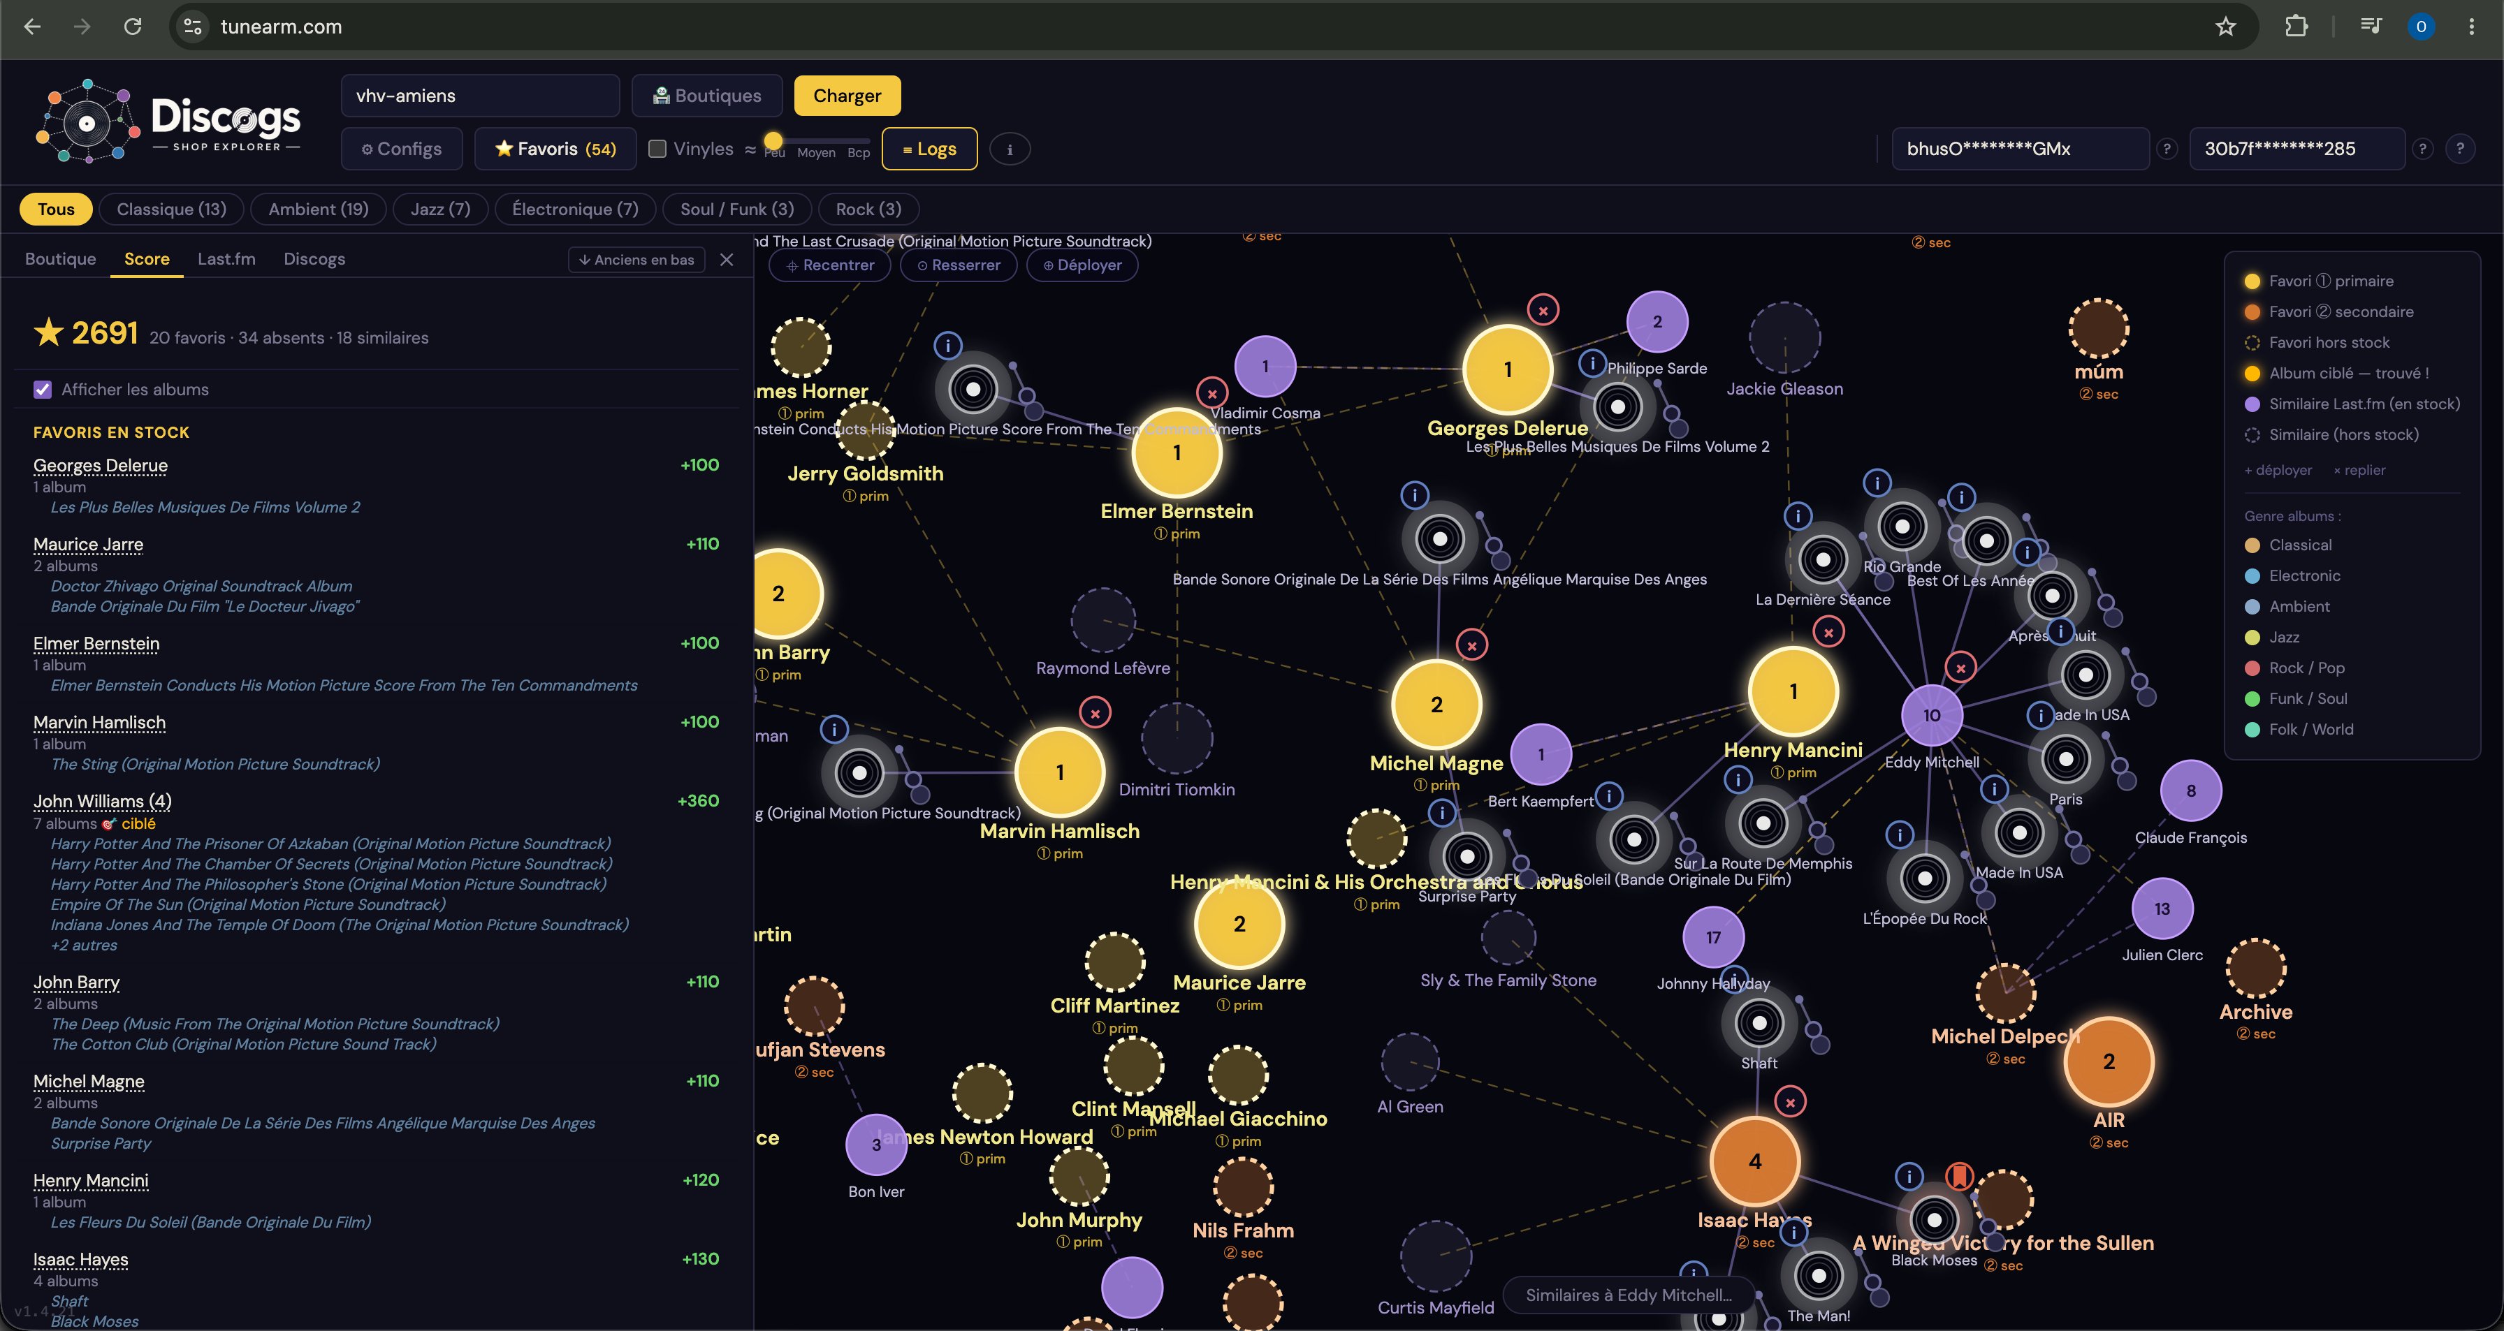The image size is (2504, 1331).
Task: Click the red bookmark icon near Black Moses
Action: pyautogui.click(x=1958, y=1177)
